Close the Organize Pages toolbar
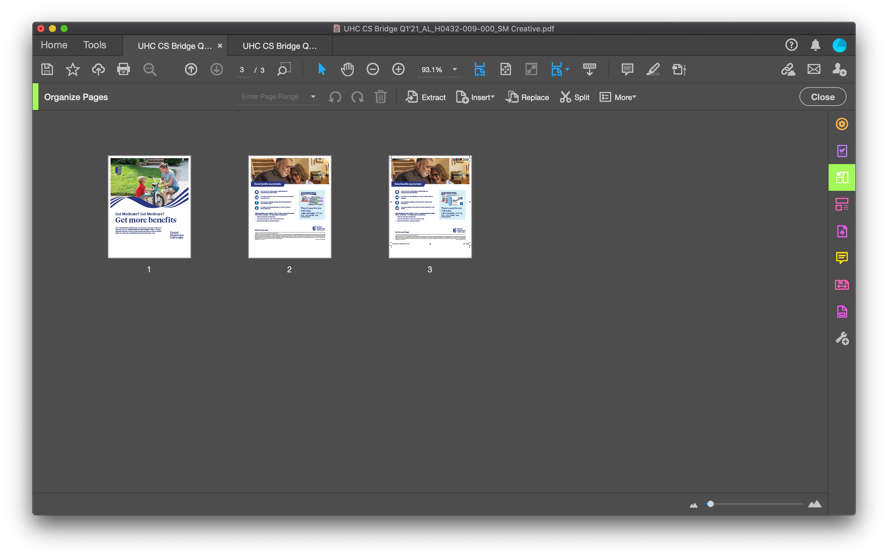 [x=822, y=97]
